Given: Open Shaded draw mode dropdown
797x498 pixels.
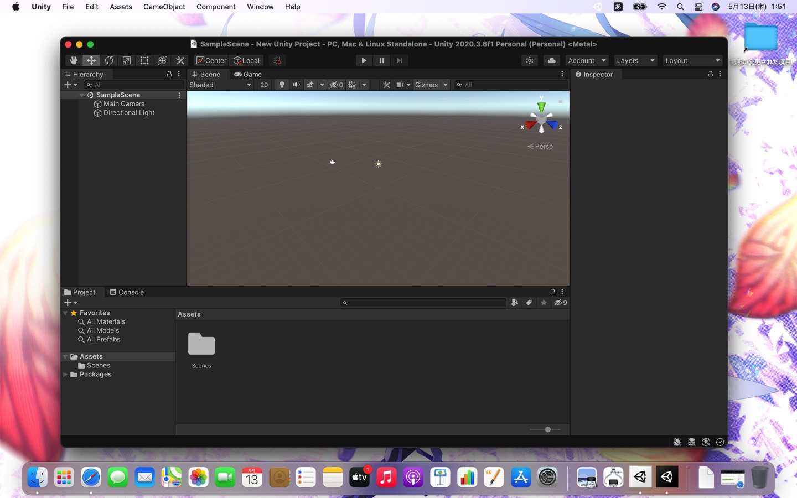Looking at the screenshot, I should [x=220, y=85].
